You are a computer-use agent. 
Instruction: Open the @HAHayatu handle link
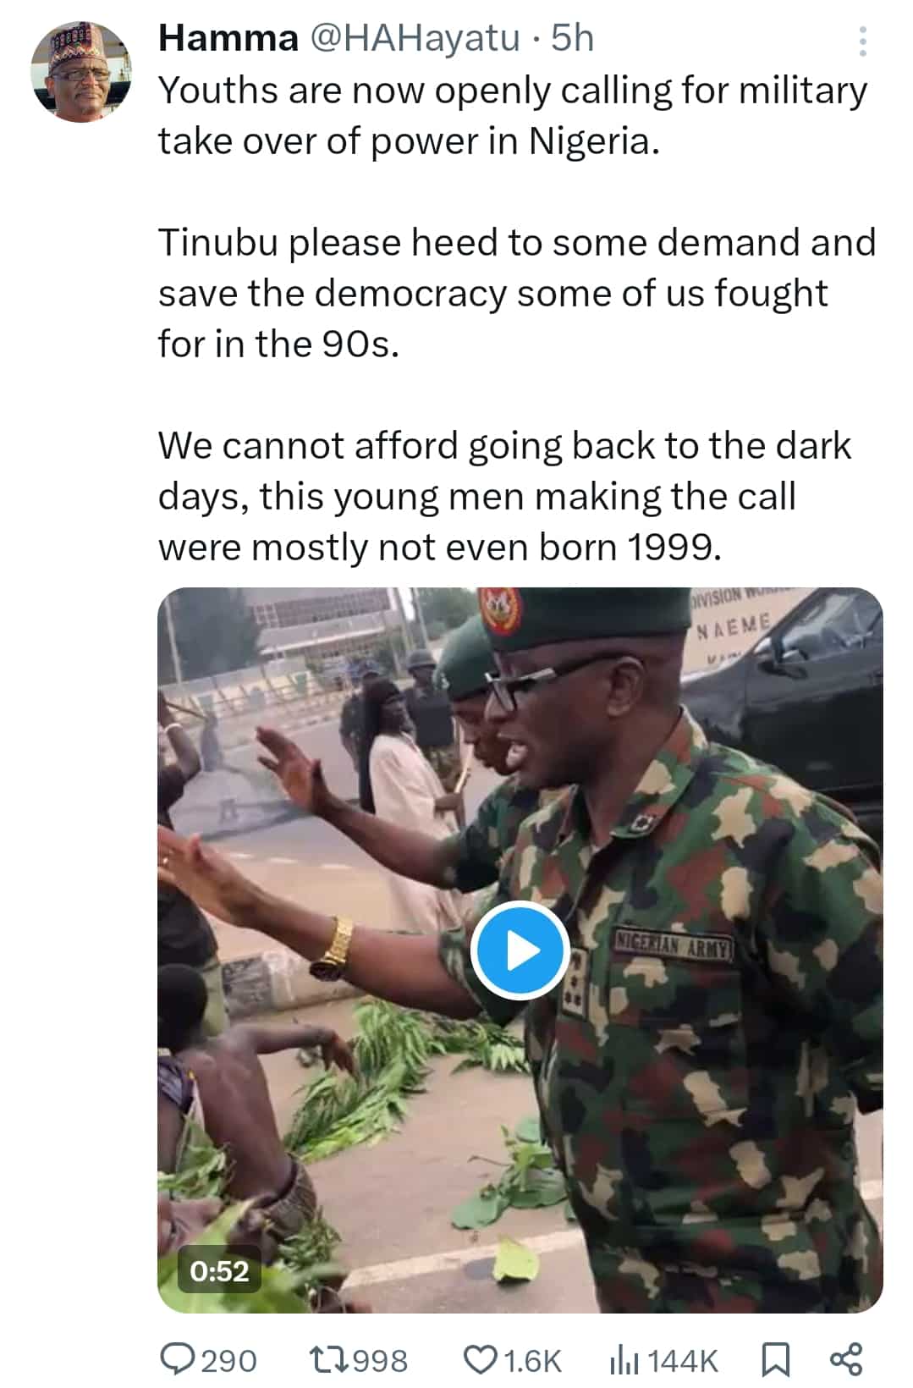click(x=413, y=39)
